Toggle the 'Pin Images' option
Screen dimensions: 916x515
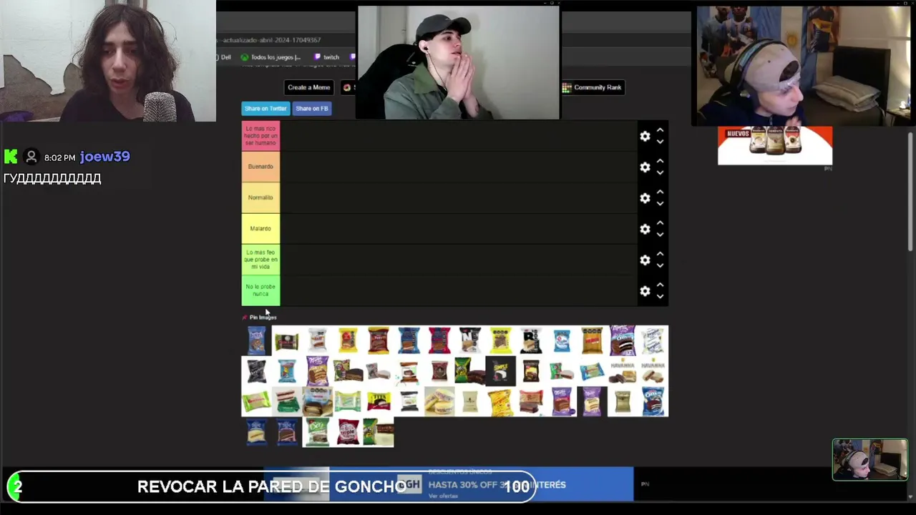(x=260, y=317)
